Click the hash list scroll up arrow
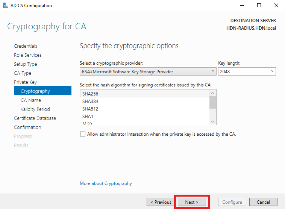 click(213, 93)
